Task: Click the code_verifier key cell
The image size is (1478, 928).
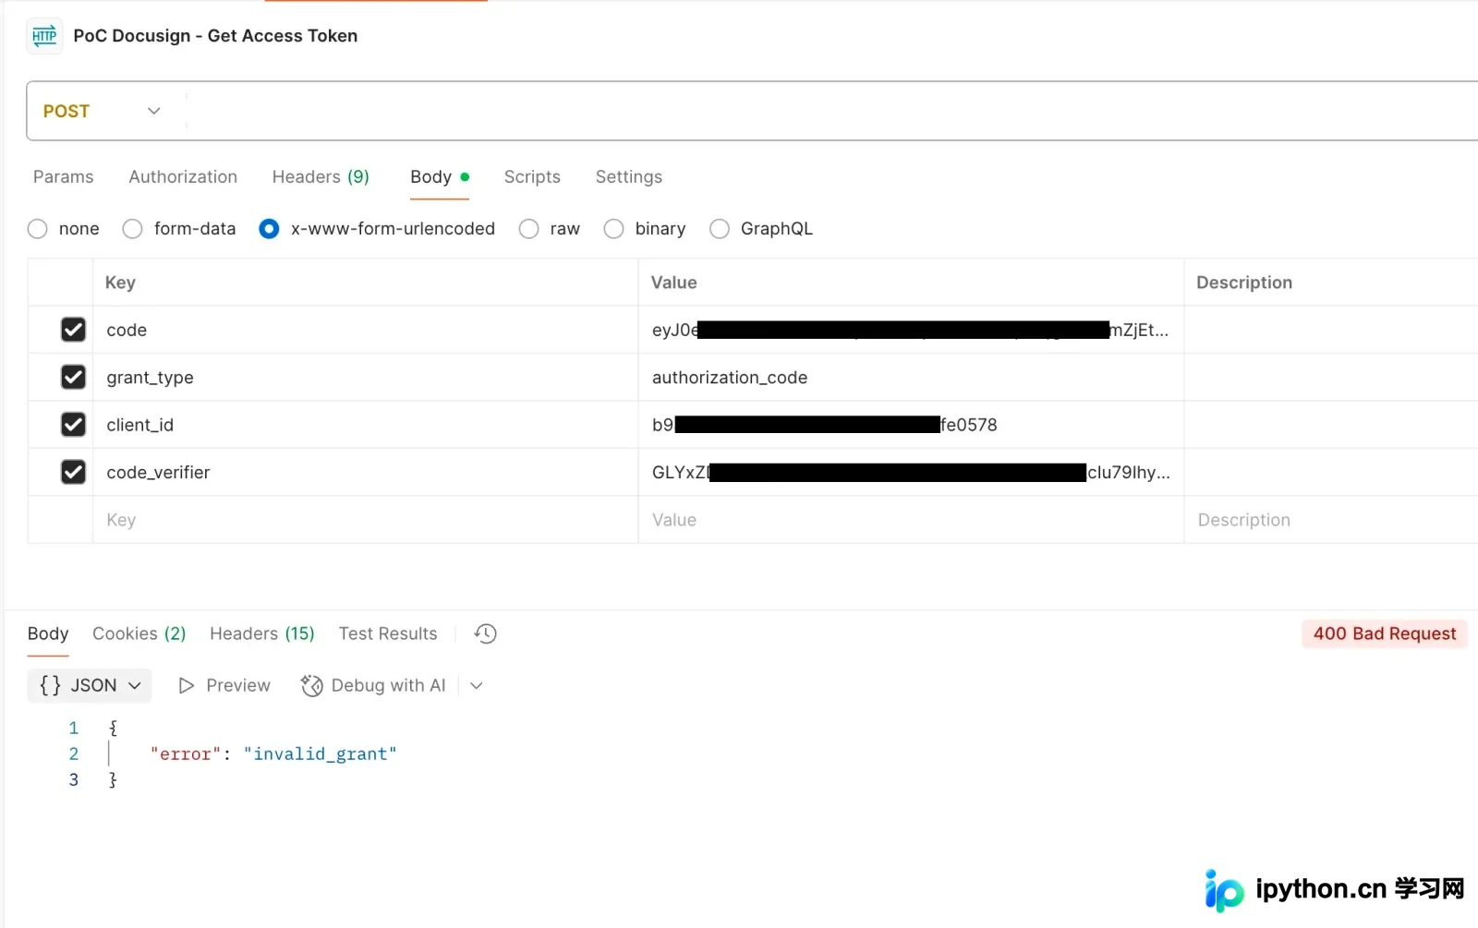Action: click(365, 472)
